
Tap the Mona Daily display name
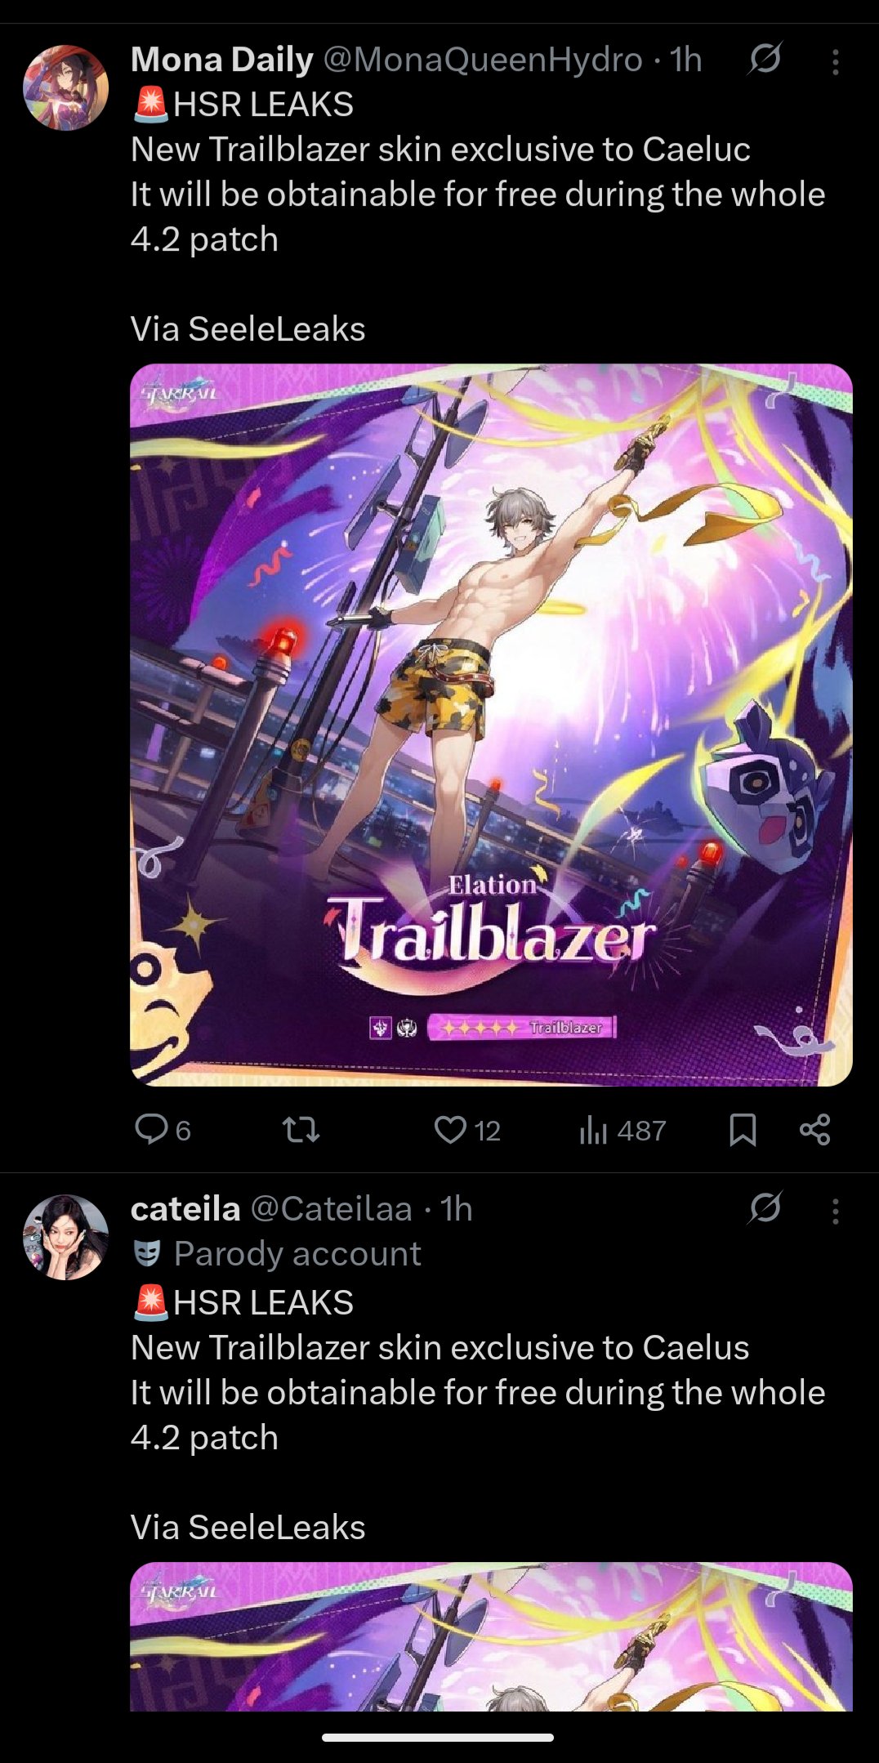[x=222, y=60]
